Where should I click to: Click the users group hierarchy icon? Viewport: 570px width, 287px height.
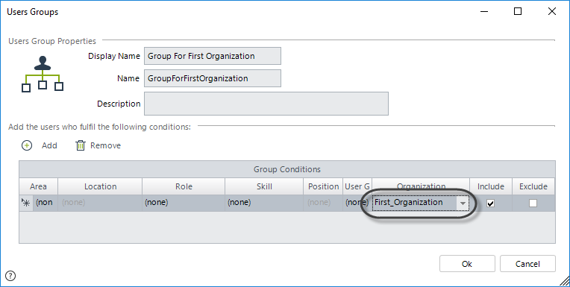(x=43, y=74)
